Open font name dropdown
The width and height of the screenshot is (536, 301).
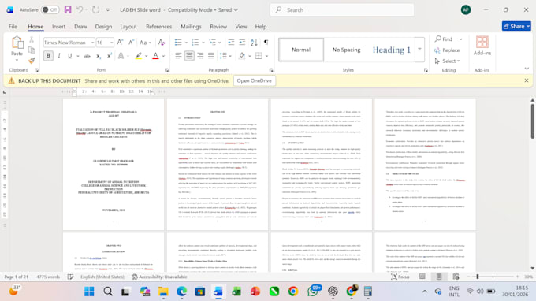(x=92, y=43)
